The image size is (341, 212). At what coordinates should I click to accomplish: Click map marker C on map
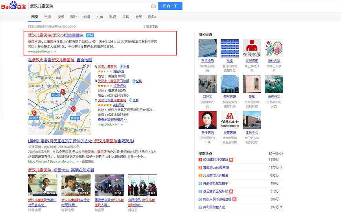point(73,109)
